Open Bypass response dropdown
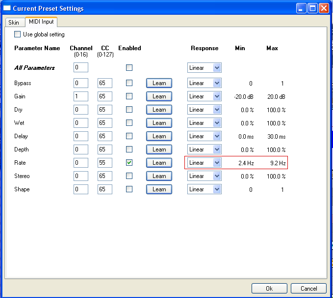This screenshot has height=298, width=333. (x=205, y=83)
